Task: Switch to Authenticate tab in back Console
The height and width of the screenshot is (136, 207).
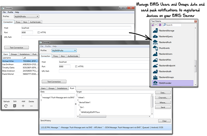Action: 35,22
